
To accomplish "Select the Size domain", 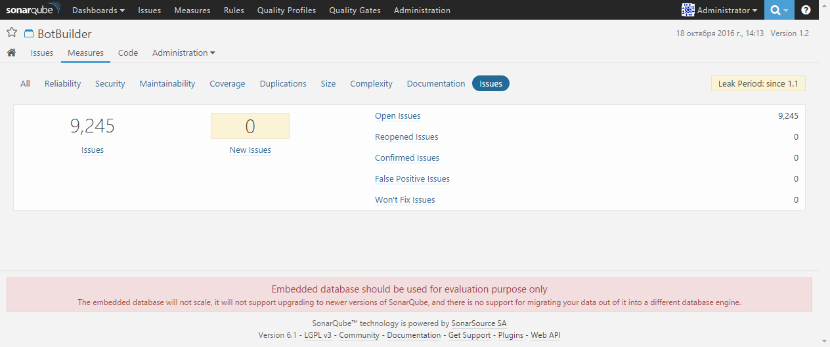I will [328, 83].
